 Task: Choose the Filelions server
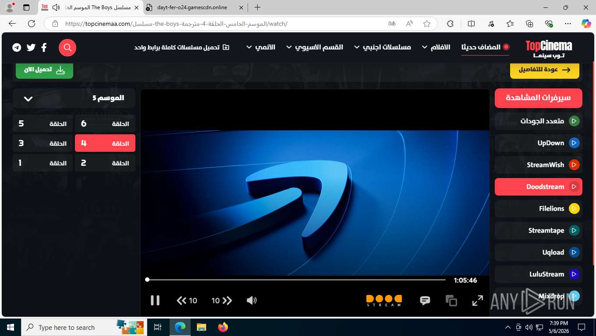coord(539,208)
